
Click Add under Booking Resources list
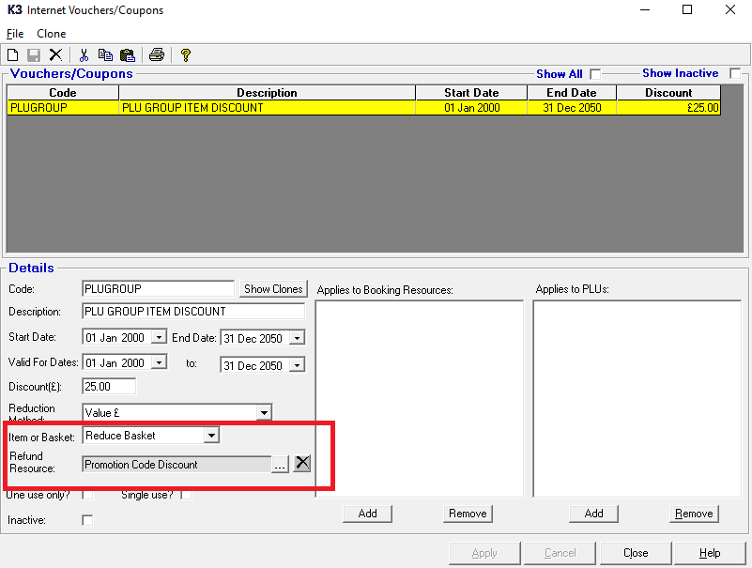coord(367,514)
